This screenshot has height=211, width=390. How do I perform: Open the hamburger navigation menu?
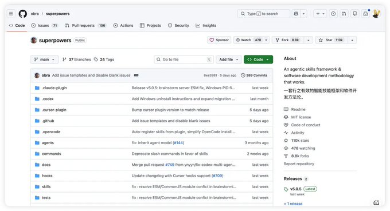click(x=11, y=14)
